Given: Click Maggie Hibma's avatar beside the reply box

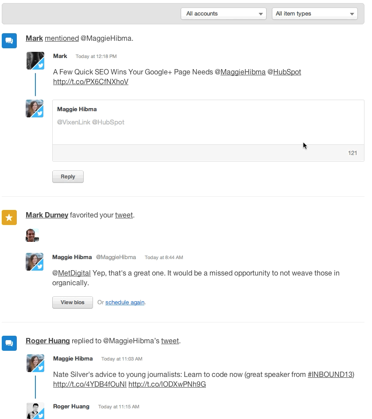Looking at the screenshot, I should pyautogui.click(x=35, y=109).
